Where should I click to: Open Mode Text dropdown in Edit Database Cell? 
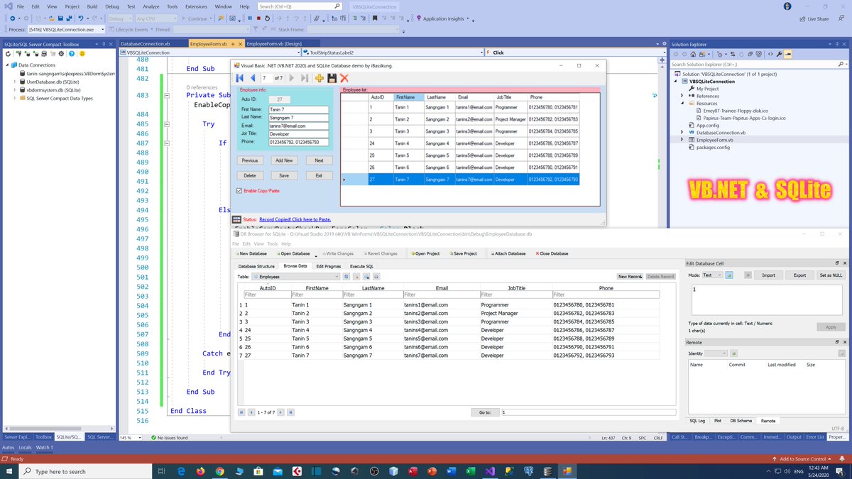(x=712, y=275)
